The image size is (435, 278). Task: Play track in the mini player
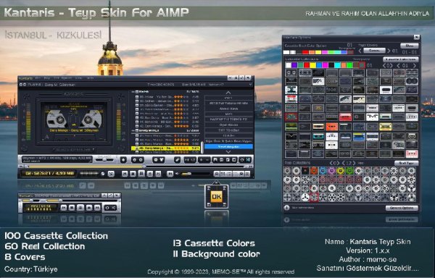pyautogui.click(x=89, y=207)
